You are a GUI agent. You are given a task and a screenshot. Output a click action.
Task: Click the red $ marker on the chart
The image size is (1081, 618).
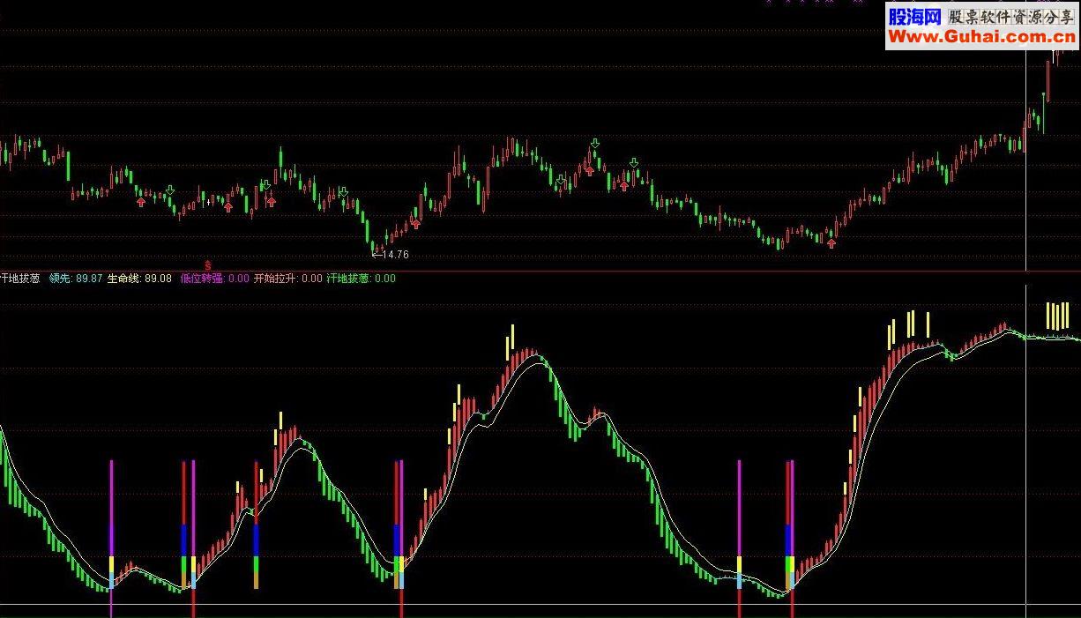[208, 264]
